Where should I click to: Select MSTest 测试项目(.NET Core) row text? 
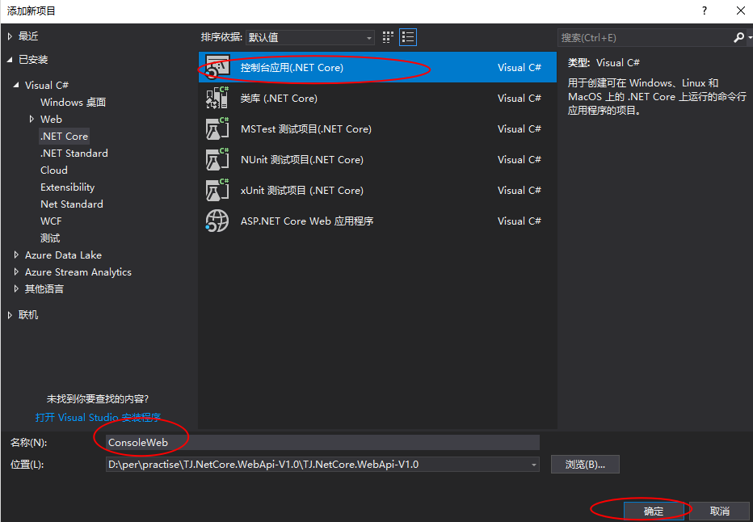[x=306, y=129]
